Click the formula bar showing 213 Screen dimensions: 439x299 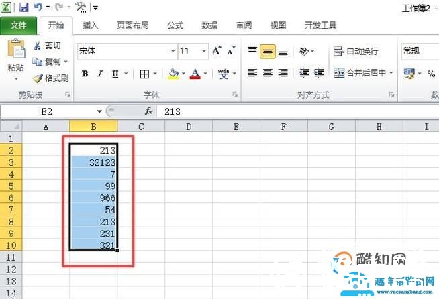tap(297, 111)
